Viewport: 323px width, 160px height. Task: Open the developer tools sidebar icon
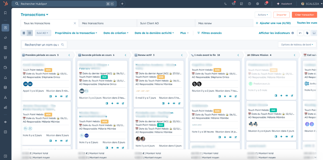pyautogui.click(x=5, y=132)
